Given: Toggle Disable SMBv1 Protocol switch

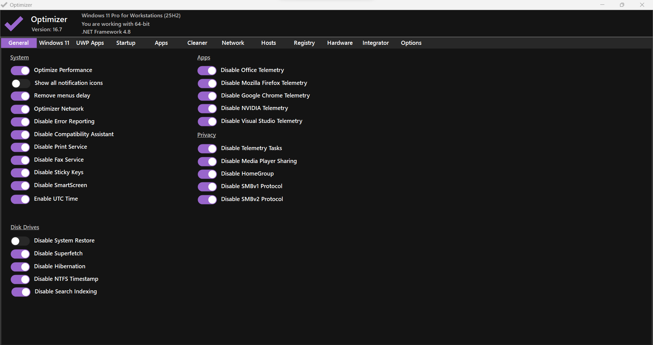Looking at the screenshot, I should [x=207, y=187].
